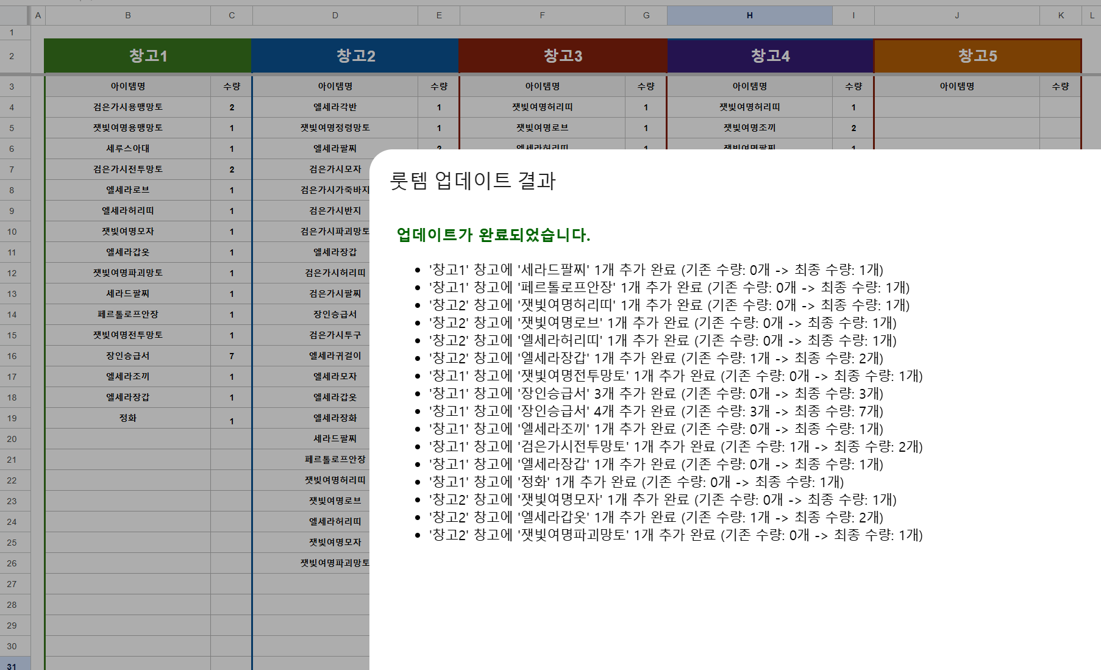Click cell 잿빛여명정령망토 in 창고2
The width and height of the screenshot is (1101, 670).
[335, 128]
